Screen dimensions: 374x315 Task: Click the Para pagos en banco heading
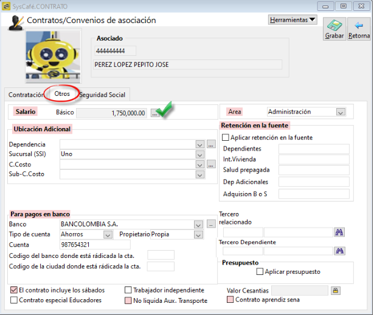click(x=40, y=214)
